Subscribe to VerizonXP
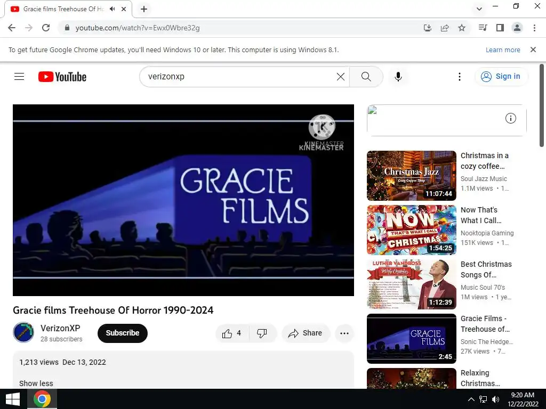Screen dimensions: 546x409 click(x=123, y=333)
